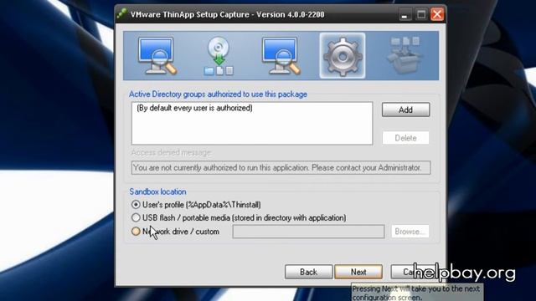Click the install application disc icon
536x301 pixels.
click(x=219, y=56)
